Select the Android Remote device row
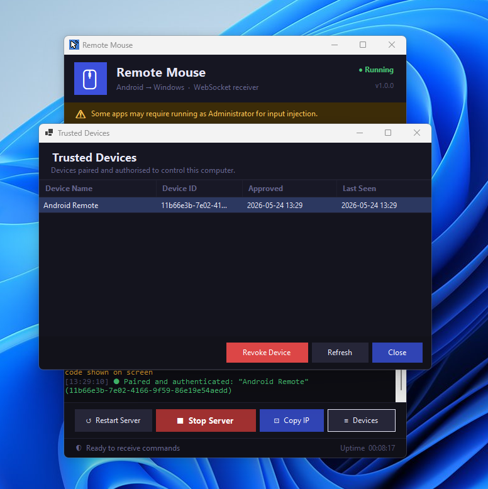 pos(235,205)
